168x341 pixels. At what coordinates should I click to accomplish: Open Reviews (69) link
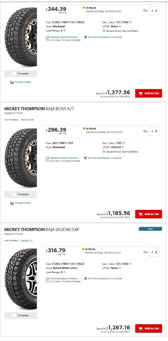(x=27, y=120)
